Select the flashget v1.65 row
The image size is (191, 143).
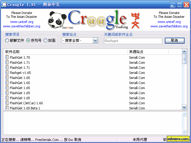93,73
